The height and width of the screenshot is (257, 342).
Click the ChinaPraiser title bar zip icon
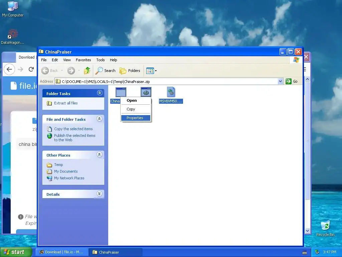41,52
